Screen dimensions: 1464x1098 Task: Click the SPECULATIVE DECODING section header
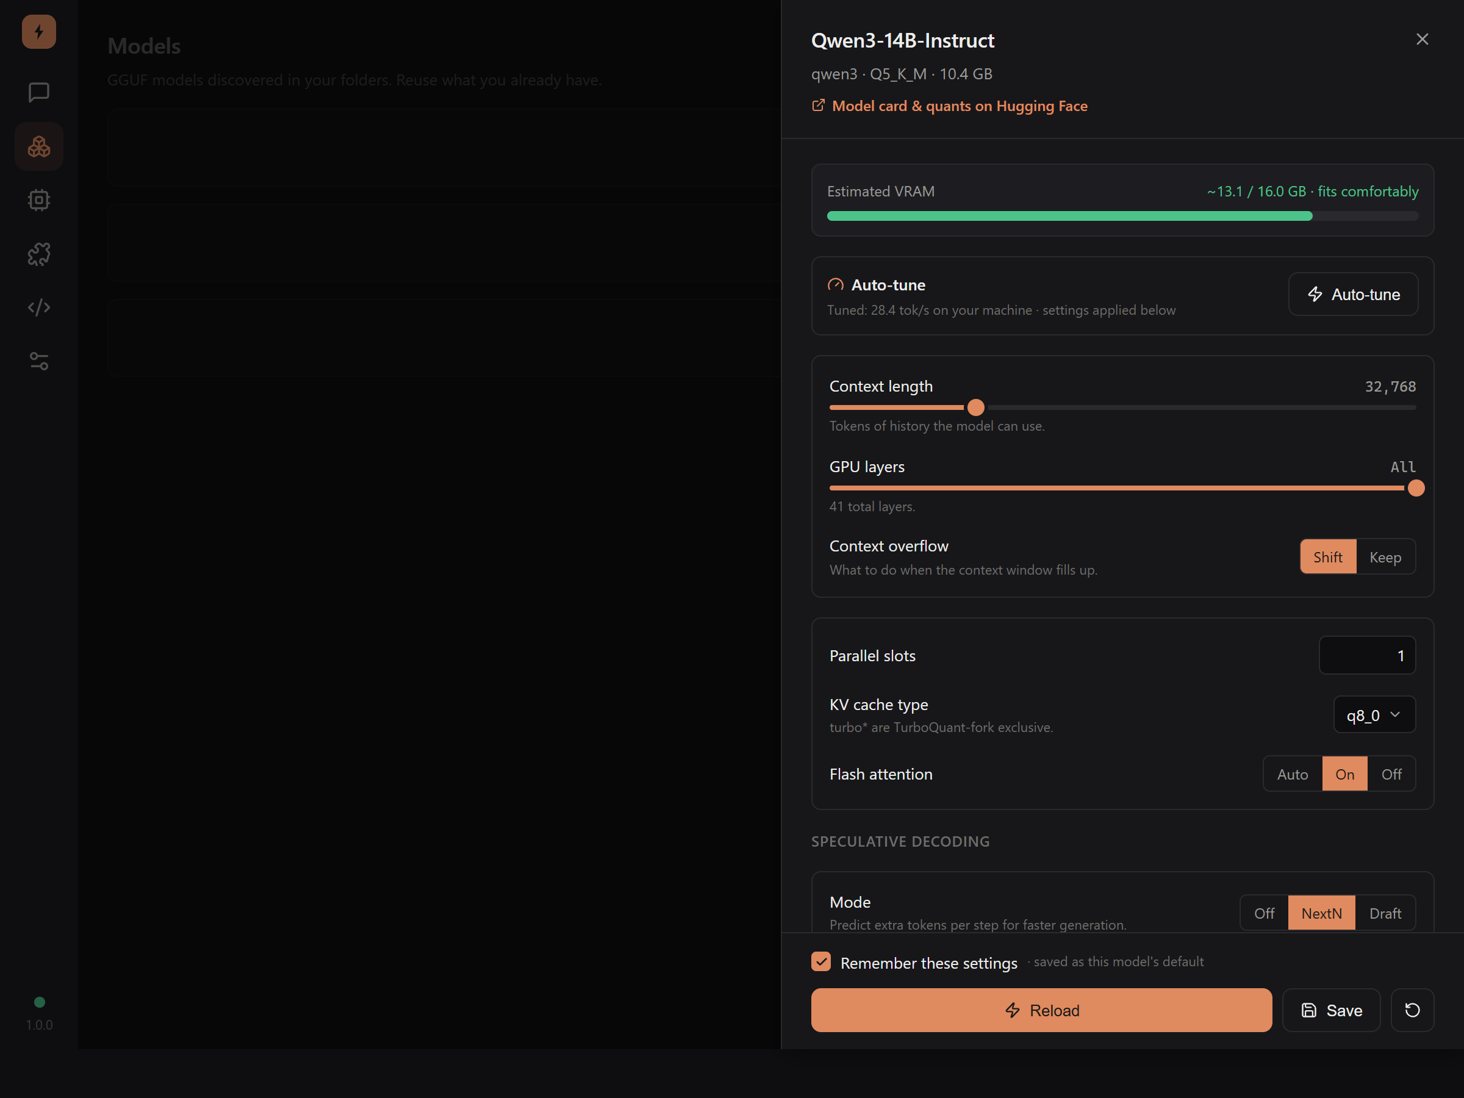pyautogui.click(x=901, y=842)
